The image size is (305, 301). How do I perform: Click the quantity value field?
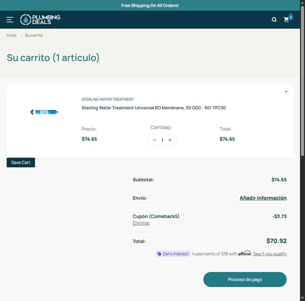point(162,140)
